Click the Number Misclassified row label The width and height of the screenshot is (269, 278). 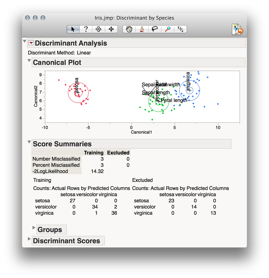coord(56,159)
